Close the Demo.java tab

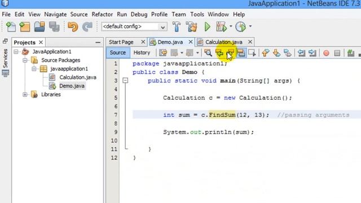(x=191, y=42)
